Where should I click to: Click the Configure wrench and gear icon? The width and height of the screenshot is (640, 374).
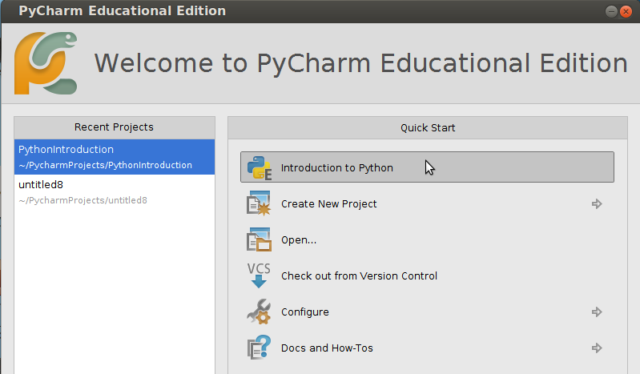pyautogui.click(x=259, y=312)
